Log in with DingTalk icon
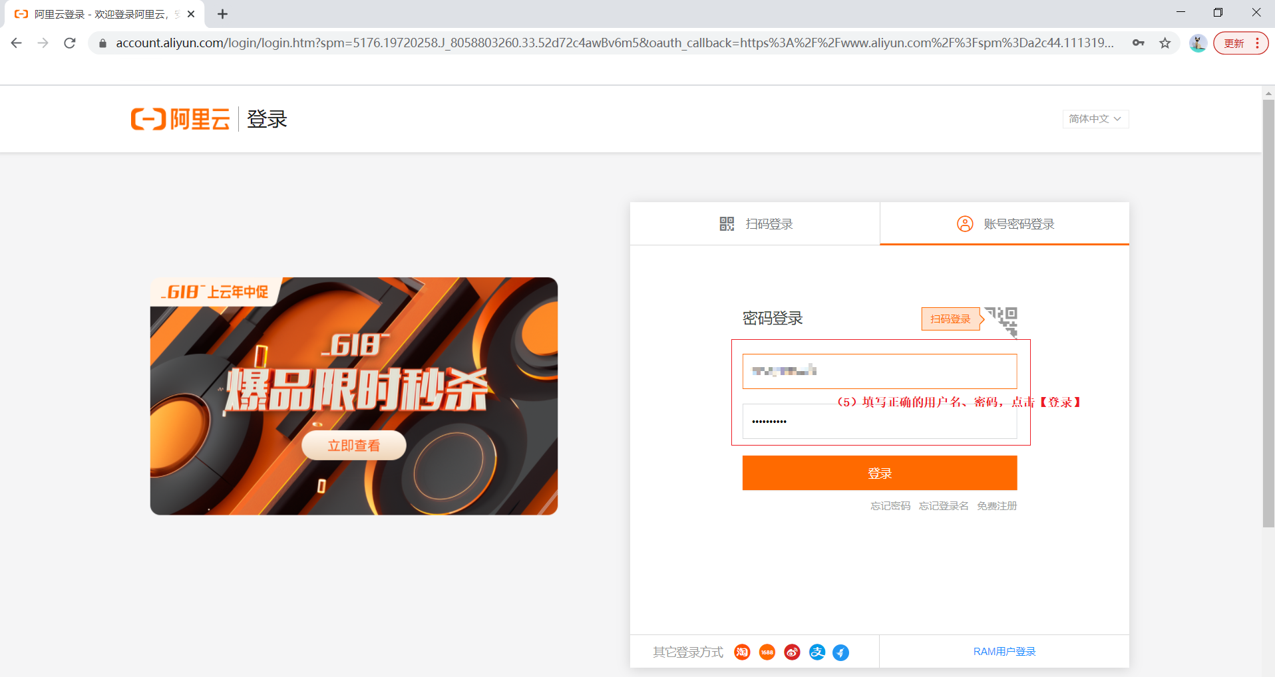1275x677 pixels. [841, 652]
